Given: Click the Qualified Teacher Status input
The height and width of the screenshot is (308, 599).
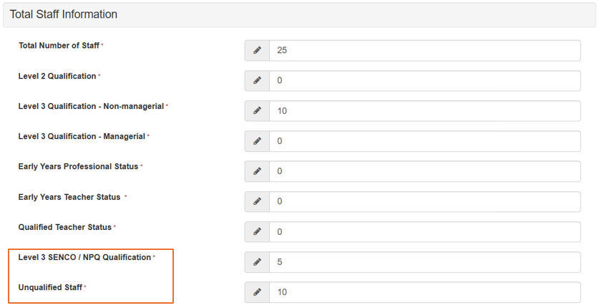Looking at the screenshot, I should pyautogui.click(x=424, y=232).
